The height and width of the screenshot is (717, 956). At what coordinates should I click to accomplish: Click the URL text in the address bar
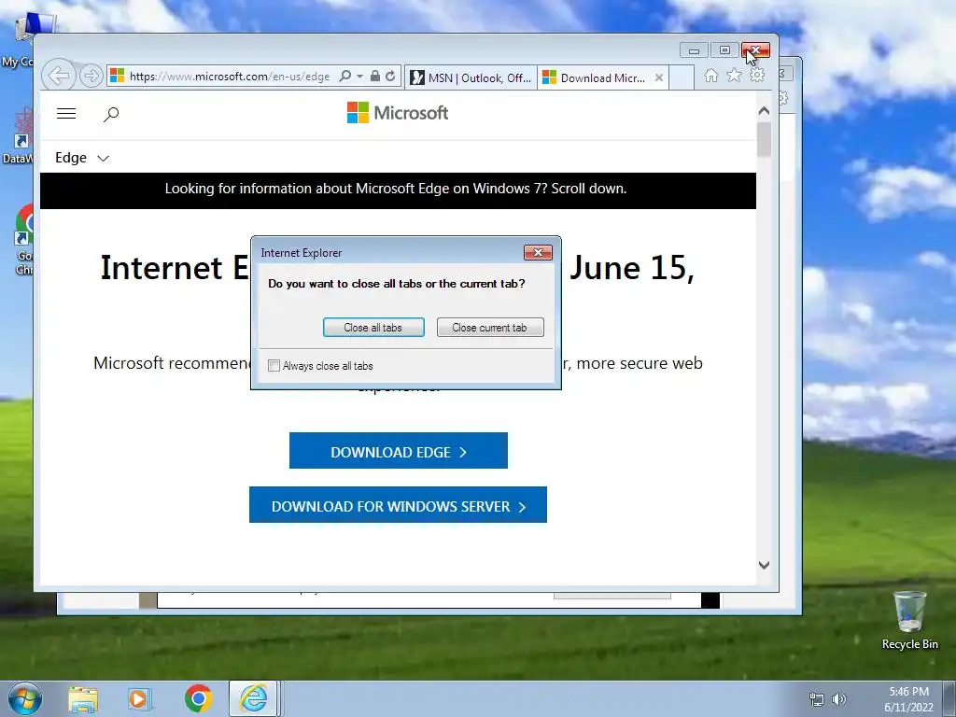point(230,77)
